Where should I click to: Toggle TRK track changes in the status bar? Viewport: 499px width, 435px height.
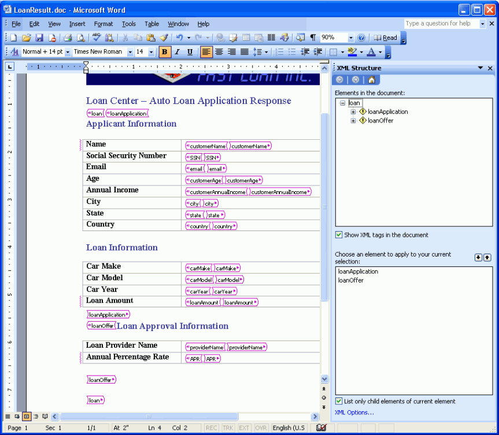[228, 428]
